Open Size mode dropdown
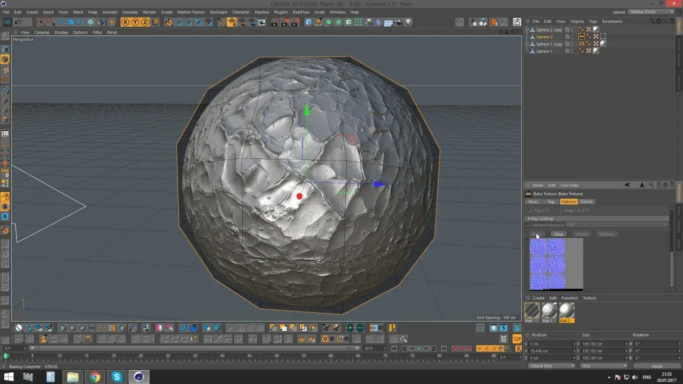This screenshot has height=384, width=683. click(x=603, y=366)
